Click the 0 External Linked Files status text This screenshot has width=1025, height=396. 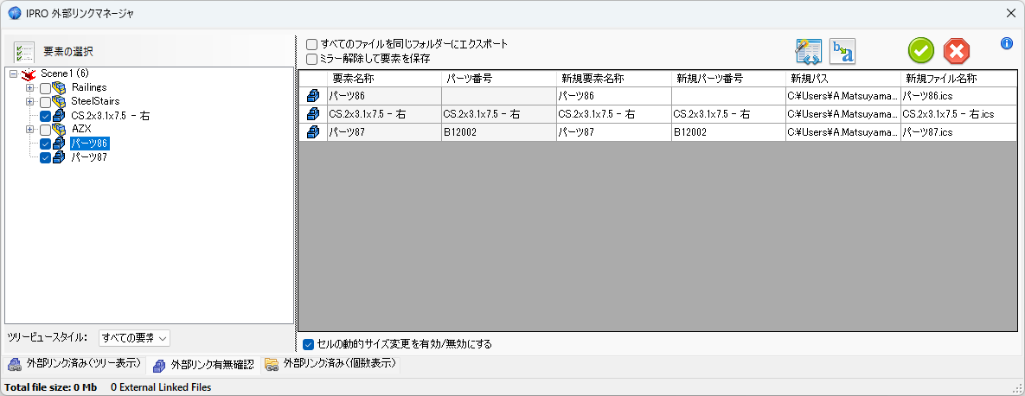[x=161, y=387]
